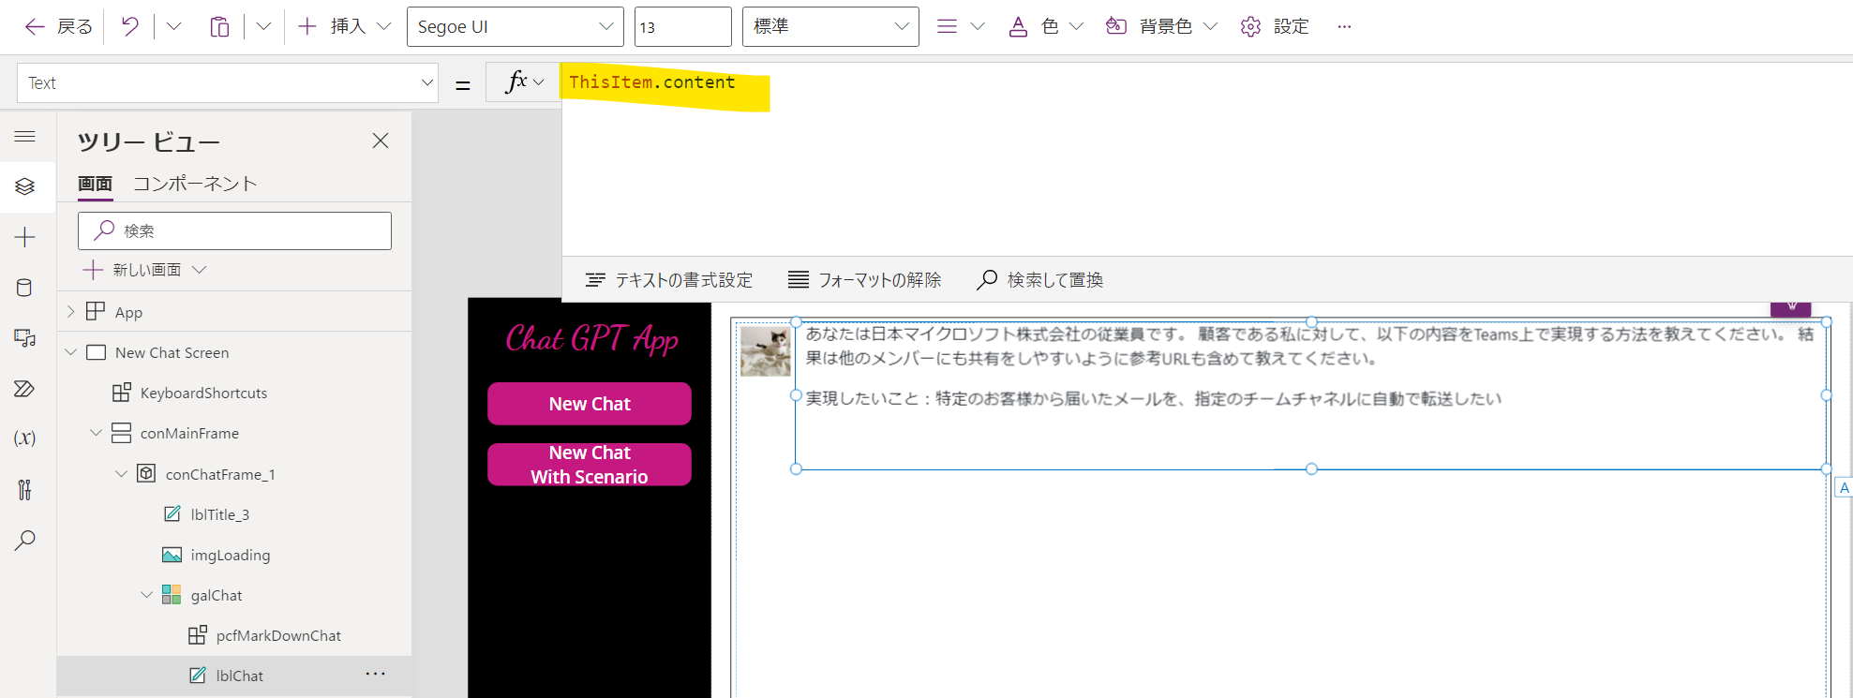Screen dimensions: 1853x698
Task: Select imgLoading in tree view
Action: coord(230,556)
